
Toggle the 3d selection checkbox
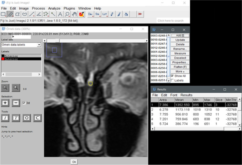24,103
